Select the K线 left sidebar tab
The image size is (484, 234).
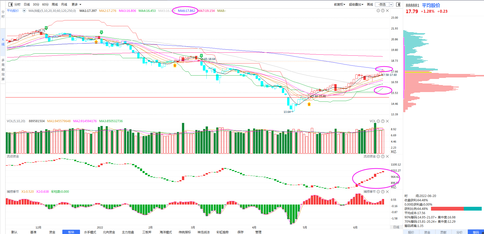coord(3,42)
